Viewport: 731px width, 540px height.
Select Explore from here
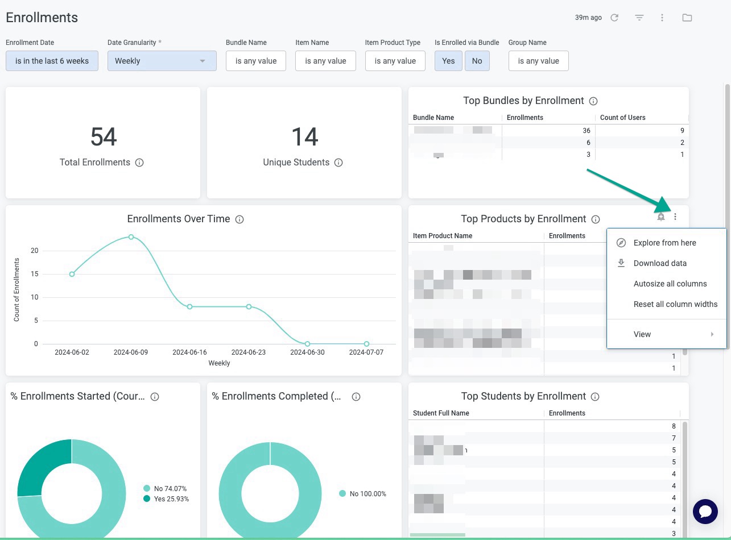point(665,243)
